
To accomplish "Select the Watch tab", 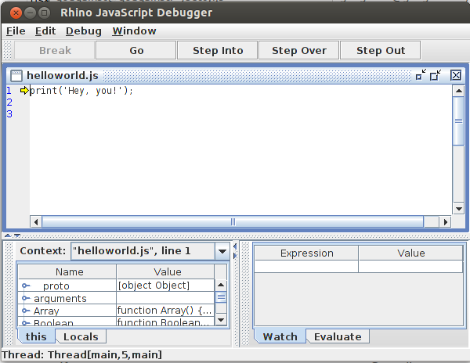I will point(280,336).
